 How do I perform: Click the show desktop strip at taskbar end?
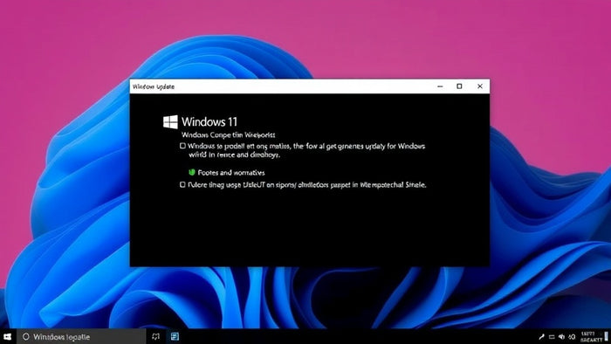click(607, 336)
